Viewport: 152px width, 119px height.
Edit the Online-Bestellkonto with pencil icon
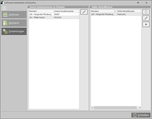pyautogui.click(x=146, y=18)
